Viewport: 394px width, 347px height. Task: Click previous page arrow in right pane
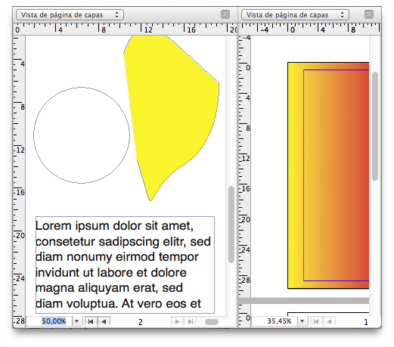329,321
